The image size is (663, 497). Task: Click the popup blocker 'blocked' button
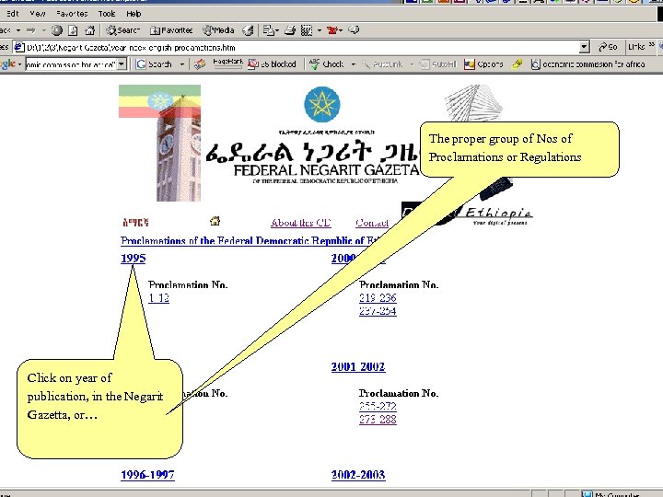pos(272,64)
